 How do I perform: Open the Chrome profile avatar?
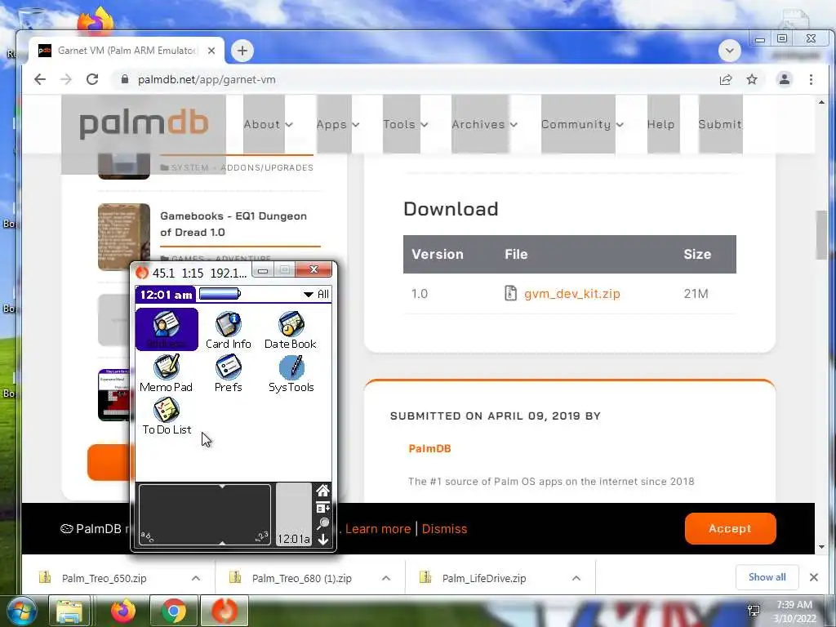click(x=785, y=79)
